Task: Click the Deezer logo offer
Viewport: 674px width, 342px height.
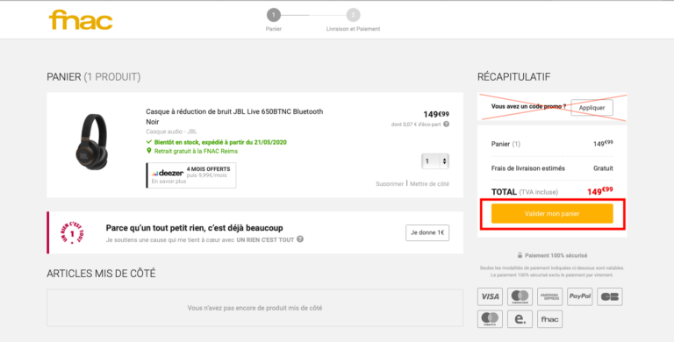Action: click(168, 173)
